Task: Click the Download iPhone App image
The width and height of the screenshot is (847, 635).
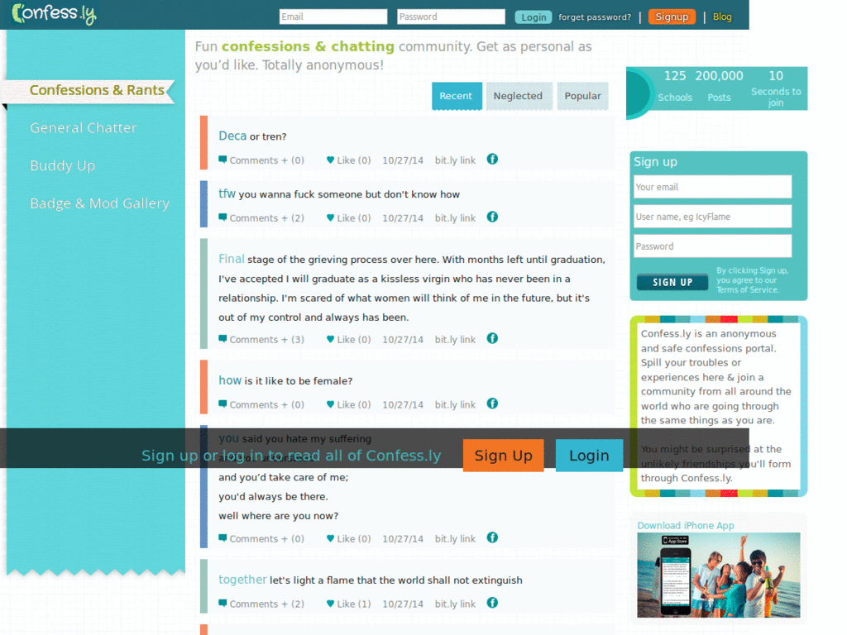Action: point(719,575)
